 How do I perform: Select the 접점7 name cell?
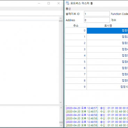click(x=107, y=68)
